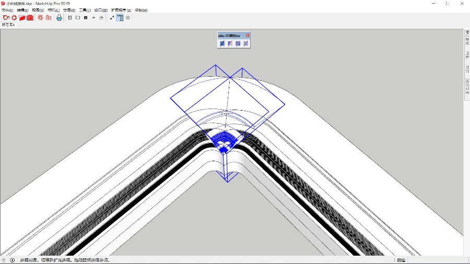Open the 视图 (View) menu
Screen dimensions: 470x264
click(38, 10)
